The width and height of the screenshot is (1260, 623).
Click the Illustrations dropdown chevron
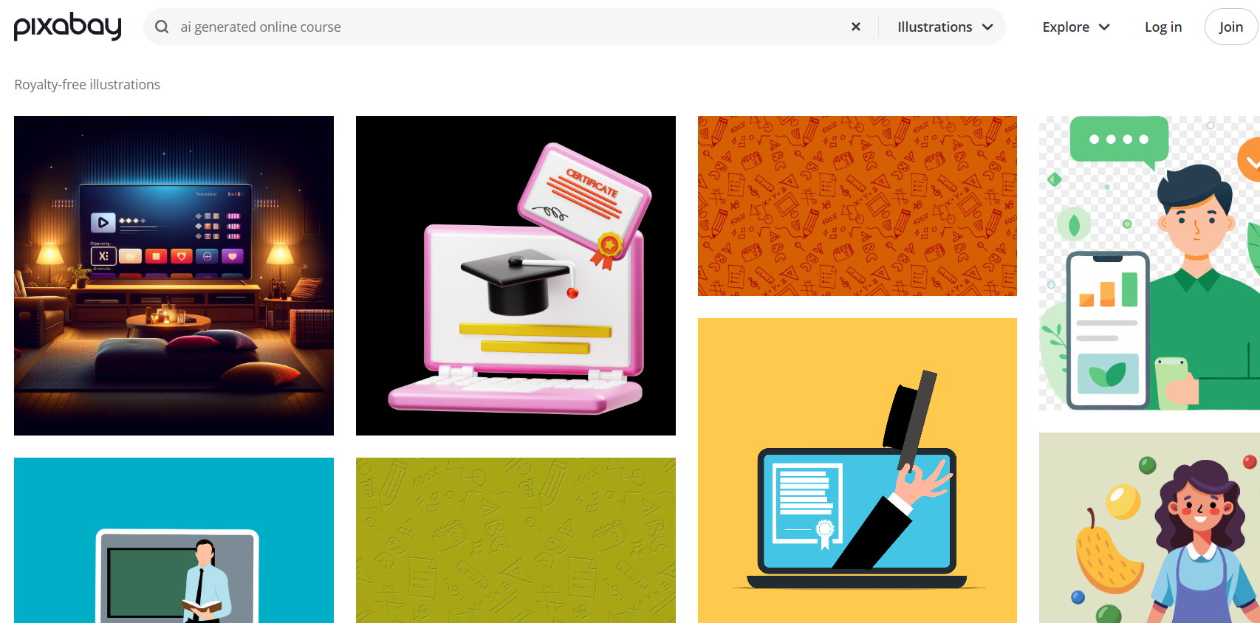tap(987, 27)
